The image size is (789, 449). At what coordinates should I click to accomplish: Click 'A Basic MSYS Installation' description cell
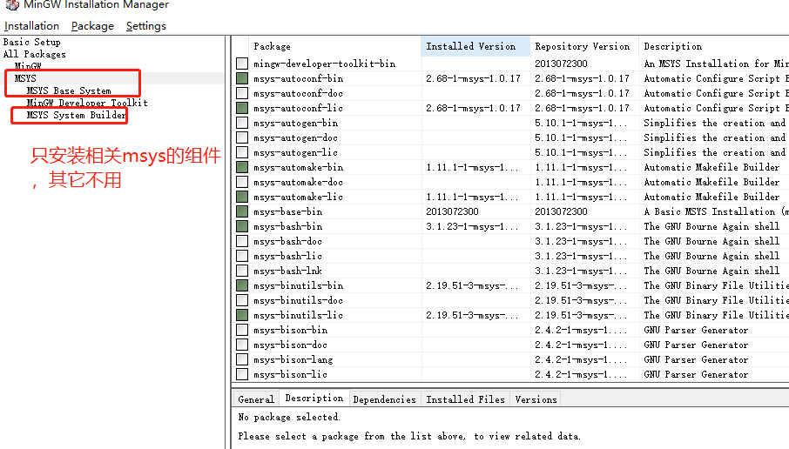coord(716,211)
